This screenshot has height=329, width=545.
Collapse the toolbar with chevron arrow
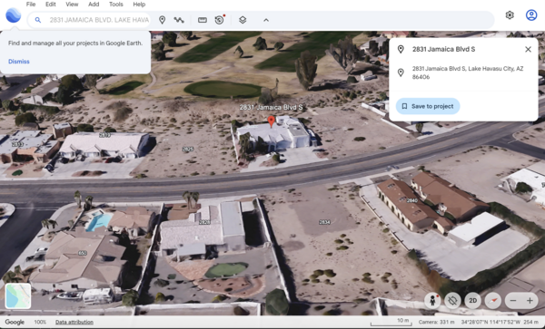coord(266,20)
